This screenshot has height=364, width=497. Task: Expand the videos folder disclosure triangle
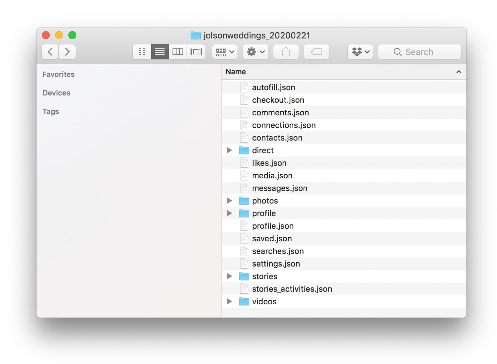(x=229, y=301)
